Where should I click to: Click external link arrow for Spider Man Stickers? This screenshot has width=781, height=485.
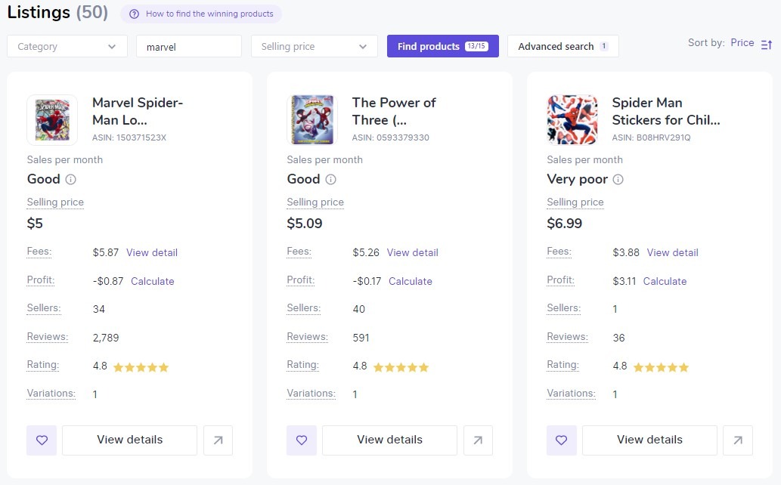pyautogui.click(x=738, y=440)
